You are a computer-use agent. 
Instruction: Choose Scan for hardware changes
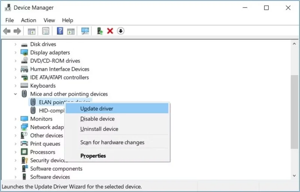[117, 142]
